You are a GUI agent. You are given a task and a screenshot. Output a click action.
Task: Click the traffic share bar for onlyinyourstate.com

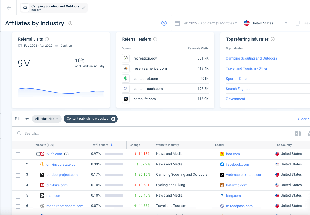[114, 164]
